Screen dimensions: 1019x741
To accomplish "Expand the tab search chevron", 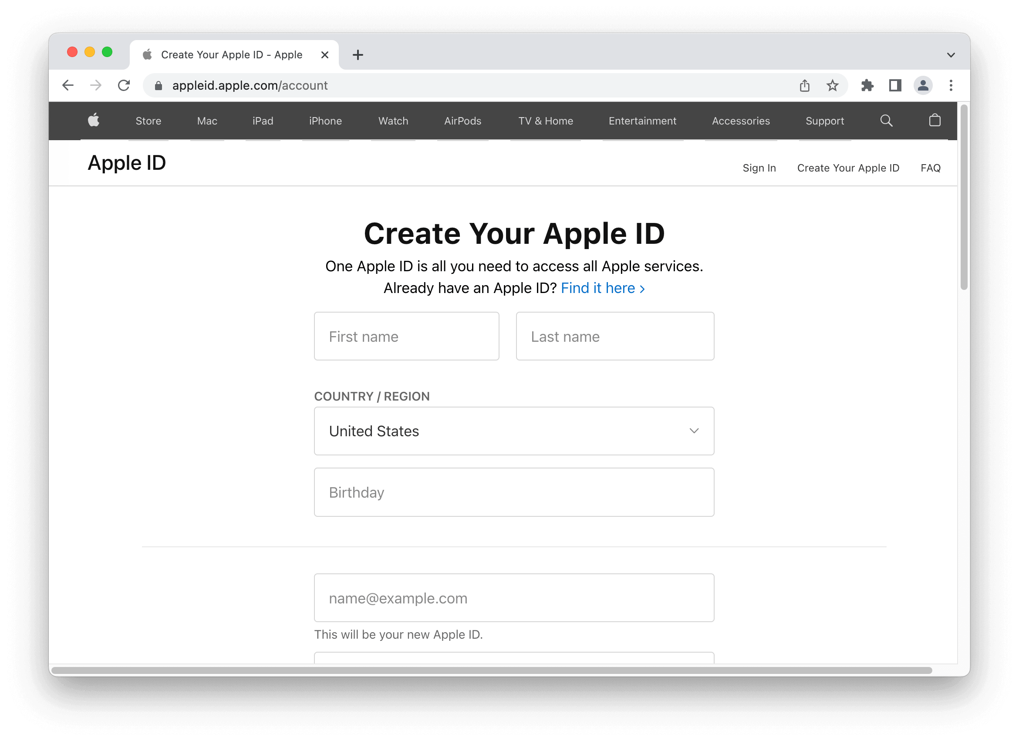I will coord(951,55).
